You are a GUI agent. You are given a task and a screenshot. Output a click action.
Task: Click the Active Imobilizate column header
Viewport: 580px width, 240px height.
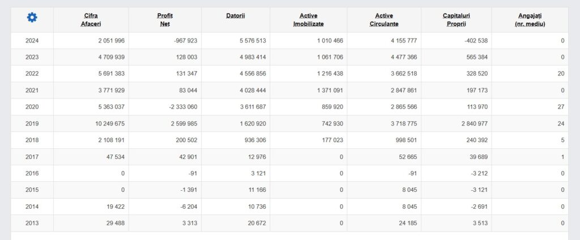308,20
